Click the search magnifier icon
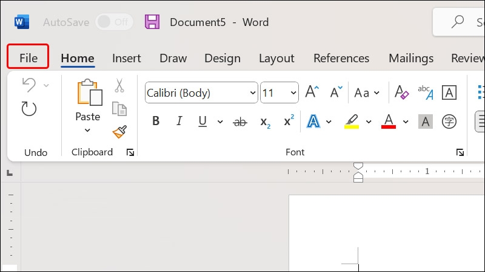This screenshot has width=485, height=272. 458,22
